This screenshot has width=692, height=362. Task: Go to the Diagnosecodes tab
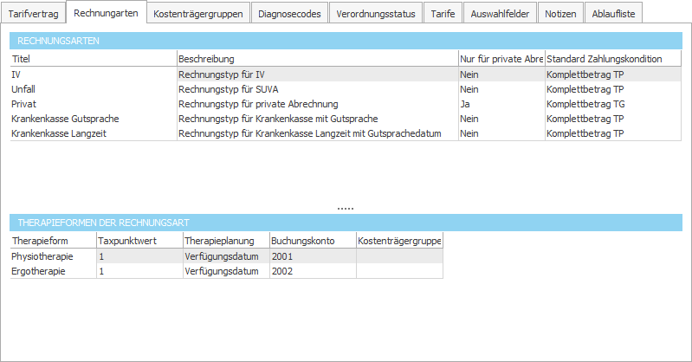click(290, 14)
